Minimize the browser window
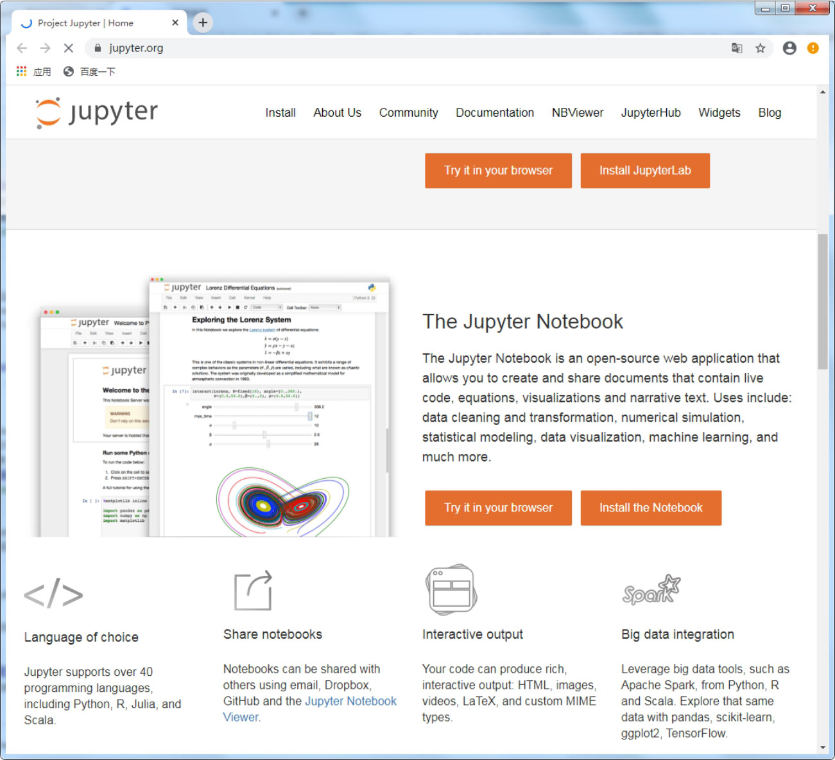 click(765, 8)
